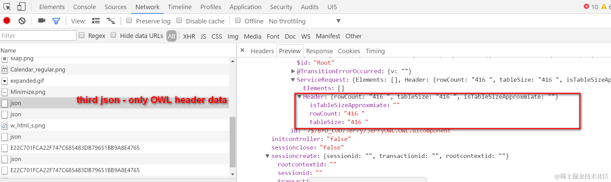Image resolution: width=611 pixels, height=182 pixels.
Task: Clear the network log
Action: pyautogui.click(x=22, y=21)
